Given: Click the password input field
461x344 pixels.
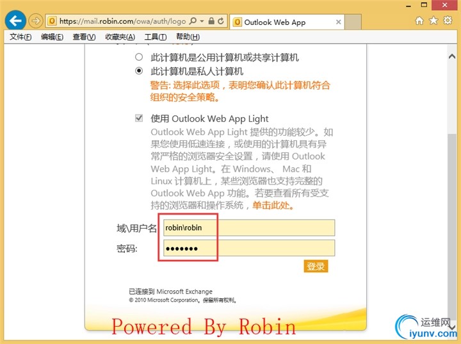Looking at the screenshot, I should tap(249, 248).
